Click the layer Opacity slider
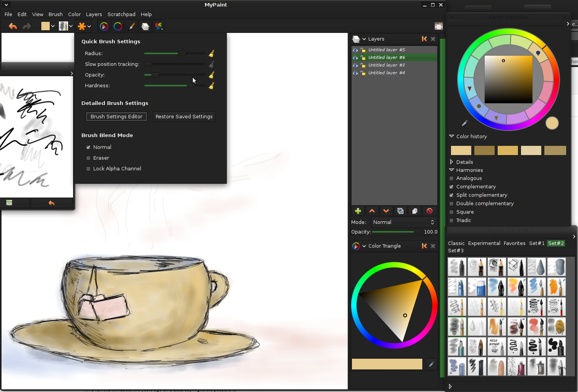Screen dimensions: 578x392 [397, 232]
